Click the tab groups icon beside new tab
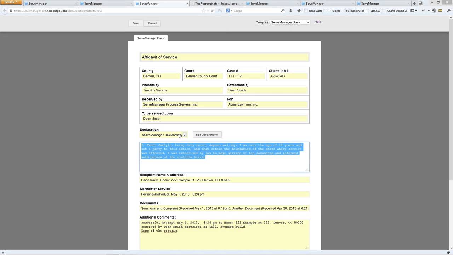453x255 pixels. click(x=420, y=4)
